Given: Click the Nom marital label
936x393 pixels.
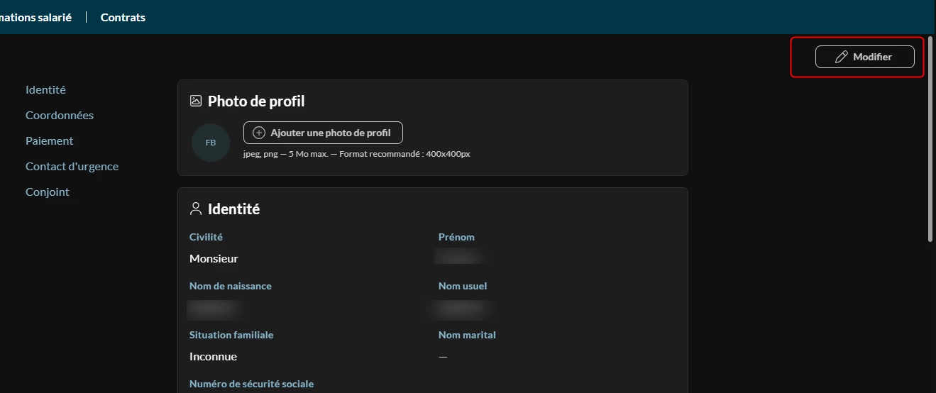Looking at the screenshot, I should click(467, 335).
